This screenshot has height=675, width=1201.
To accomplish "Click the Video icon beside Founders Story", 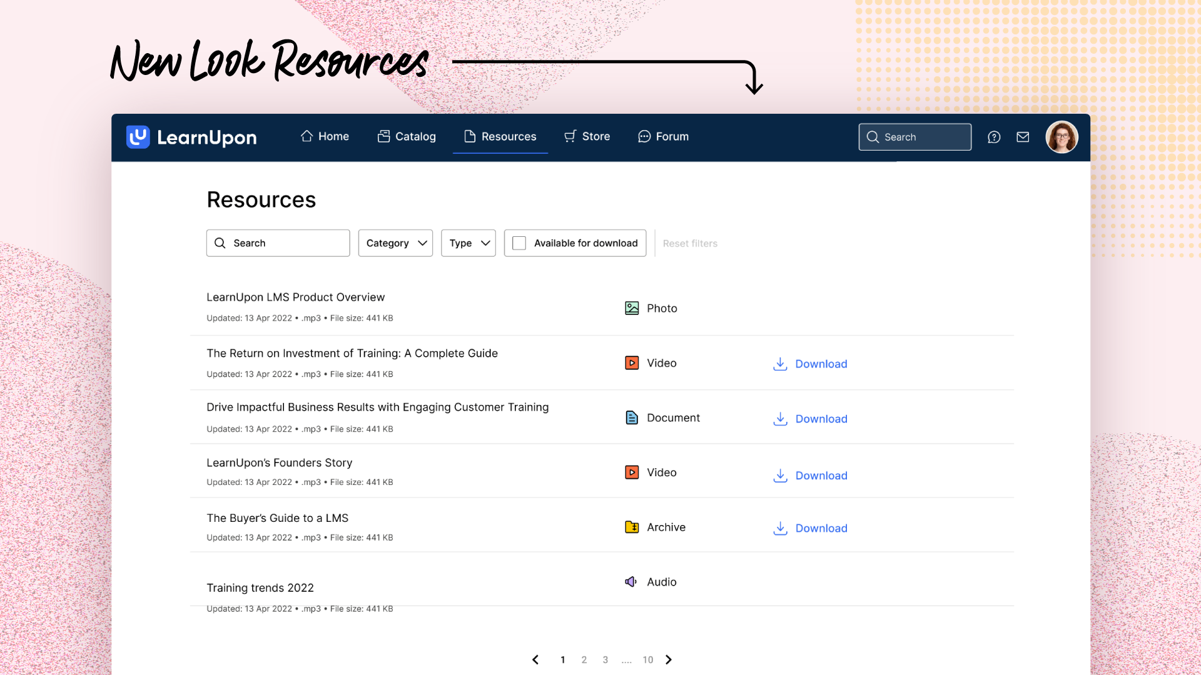I will (x=632, y=472).
